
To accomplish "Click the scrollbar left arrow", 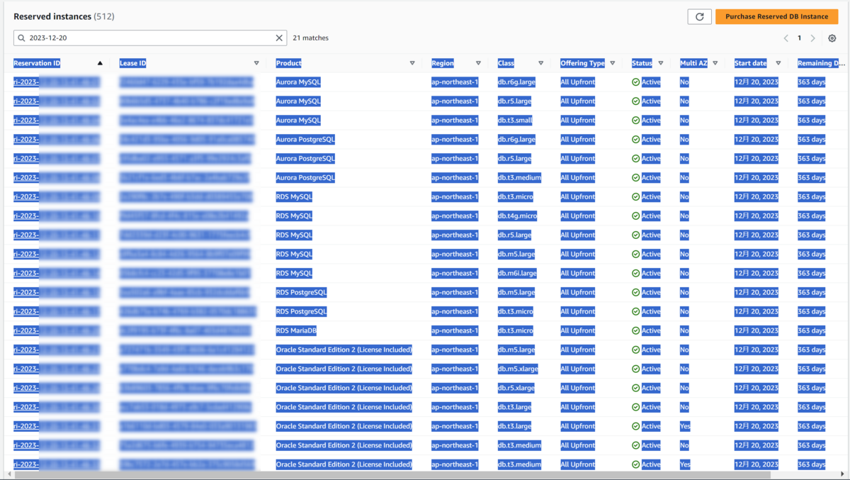I will point(8,474).
